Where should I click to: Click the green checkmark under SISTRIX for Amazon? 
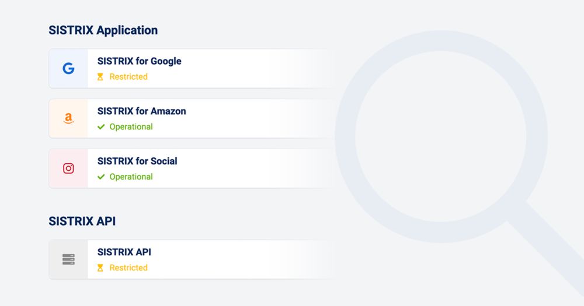point(101,127)
